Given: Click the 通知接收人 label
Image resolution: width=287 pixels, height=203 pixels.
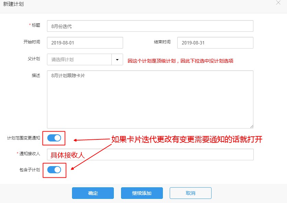Looking at the screenshot, I should [x=29, y=154].
